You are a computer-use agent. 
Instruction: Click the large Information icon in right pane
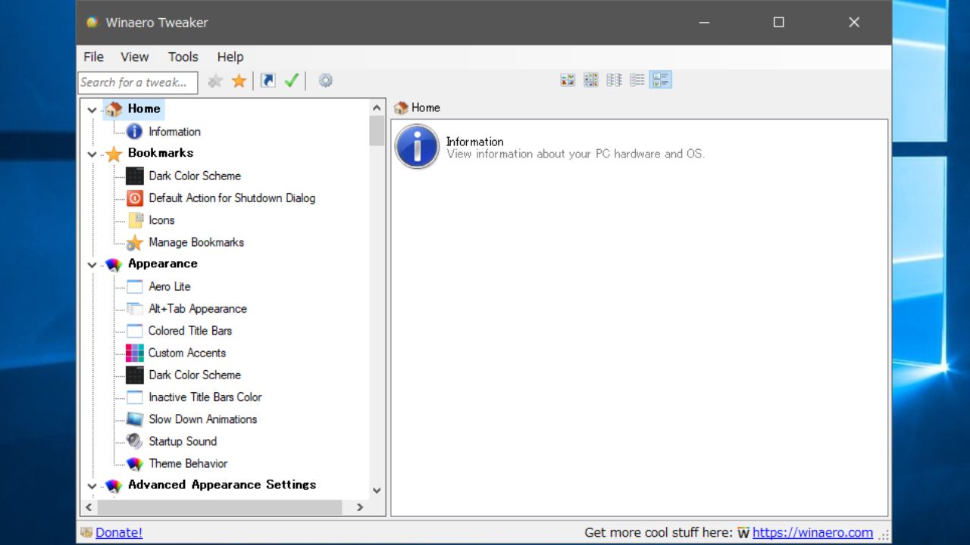(417, 147)
